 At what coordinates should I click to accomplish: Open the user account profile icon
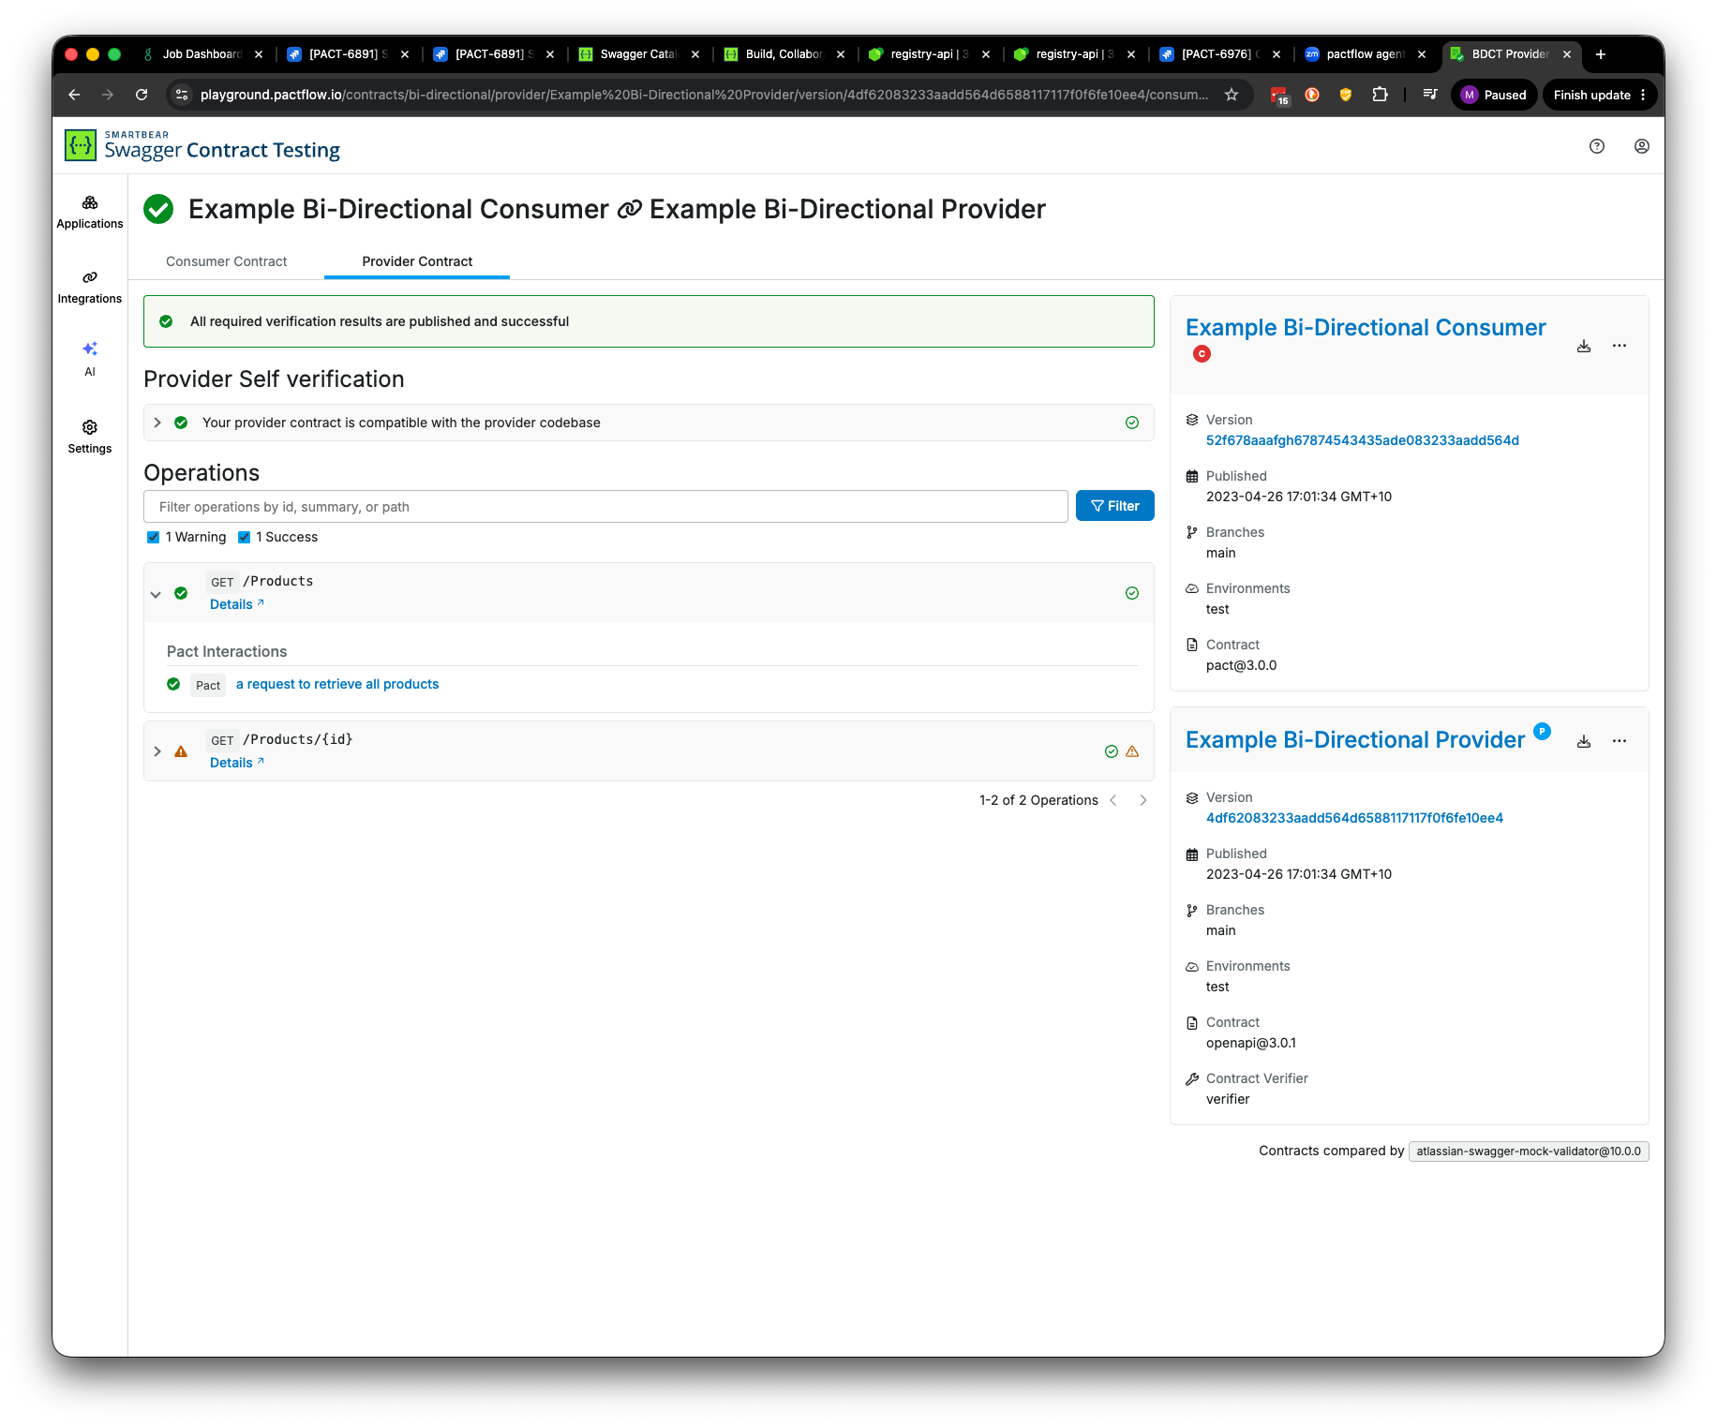1642,146
